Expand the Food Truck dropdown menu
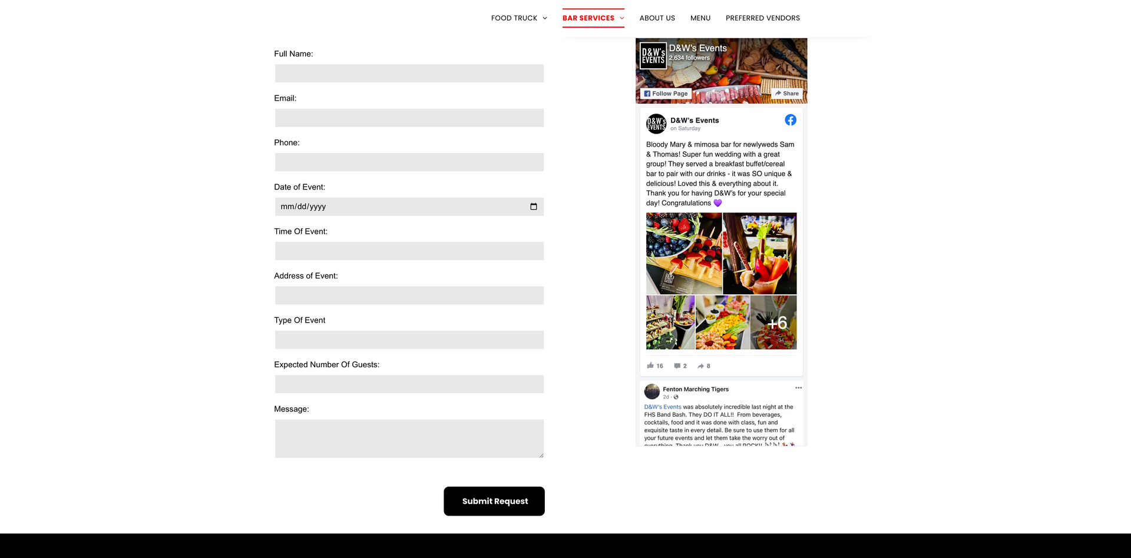 (519, 18)
